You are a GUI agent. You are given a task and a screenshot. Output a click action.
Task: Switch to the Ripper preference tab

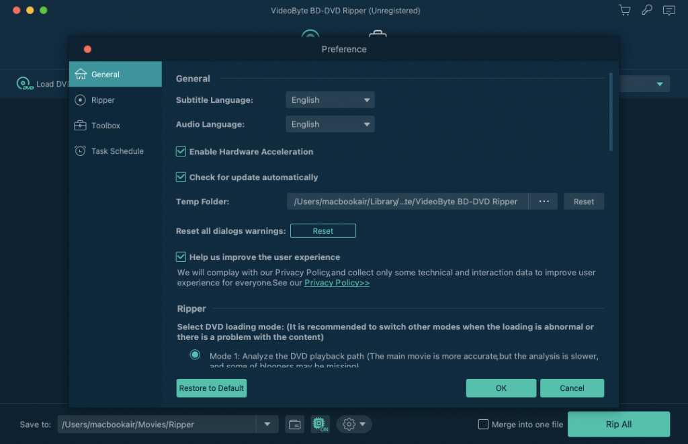coord(116,100)
